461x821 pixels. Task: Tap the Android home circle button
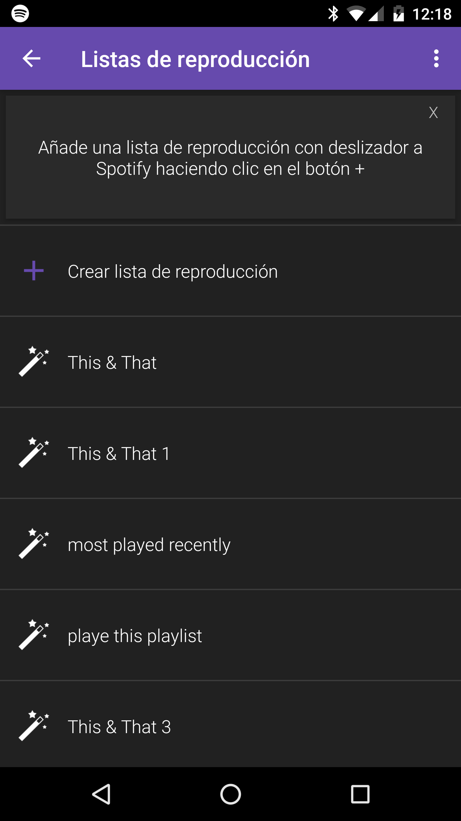[230, 794]
